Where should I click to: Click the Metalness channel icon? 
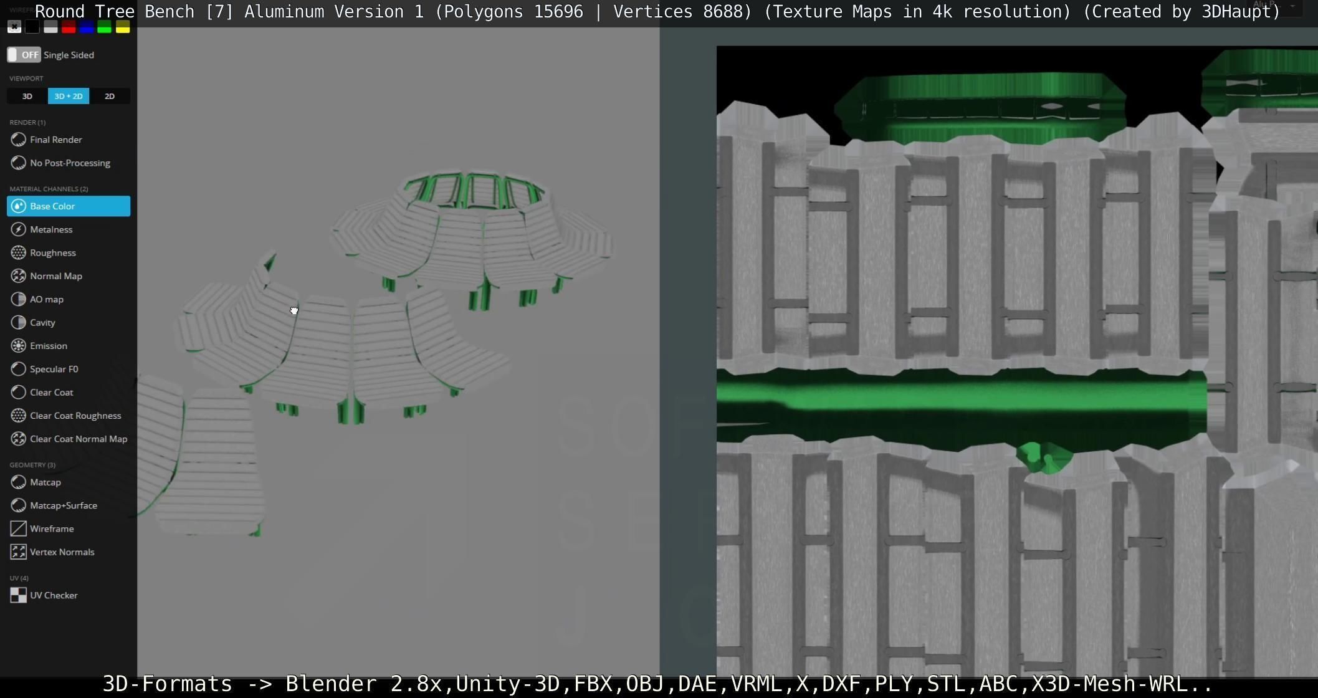coord(19,229)
